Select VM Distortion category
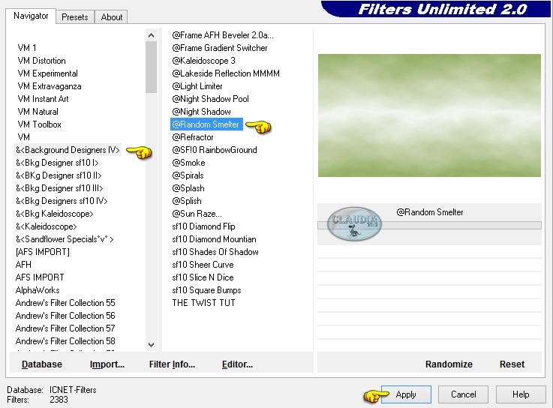 41,61
